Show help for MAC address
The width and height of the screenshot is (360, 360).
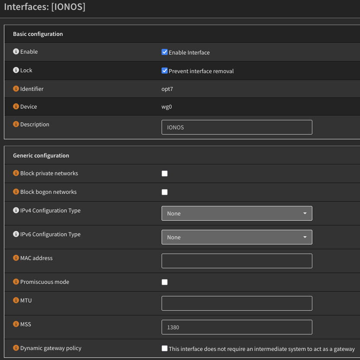(16, 258)
